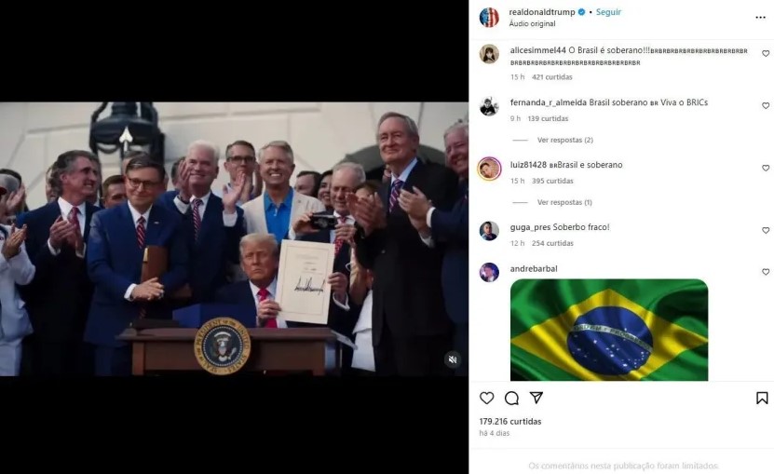This screenshot has width=774, height=474.
Task: Click the video frame to pause playback
Action: [x=234, y=239]
